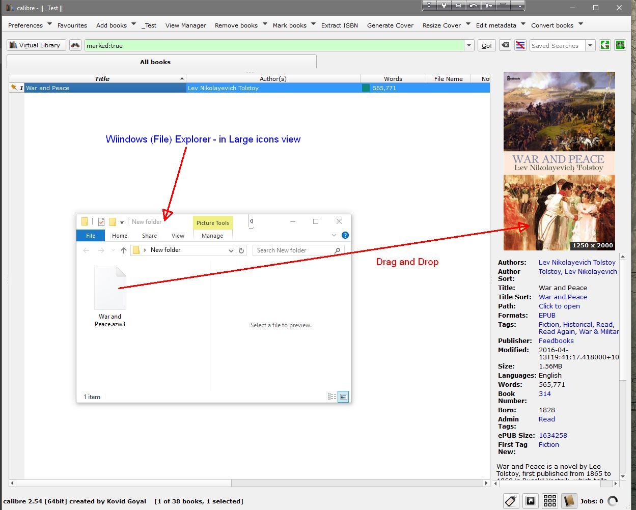This screenshot has height=510, width=636.
Task: Expand the Explorer ribbon chevron
Action: click(x=334, y=235)
